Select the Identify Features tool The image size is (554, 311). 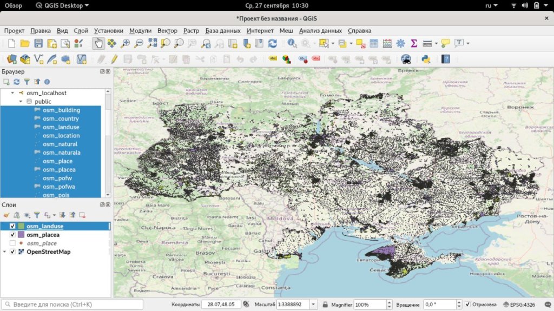click(x=292, y=43)
